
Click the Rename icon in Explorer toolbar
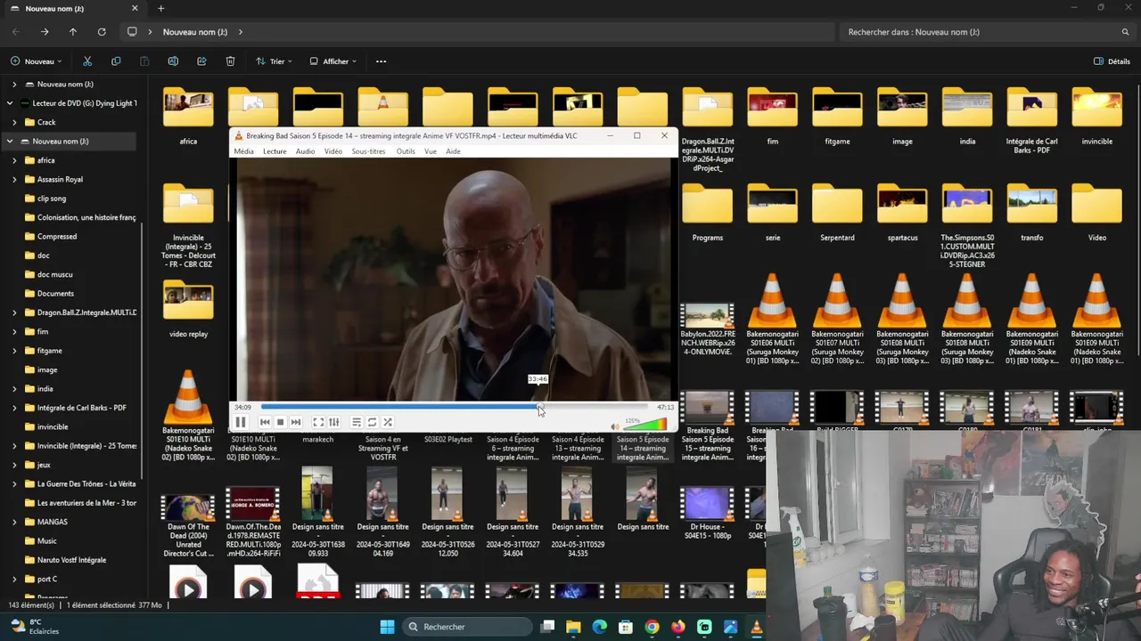(173, 61)
